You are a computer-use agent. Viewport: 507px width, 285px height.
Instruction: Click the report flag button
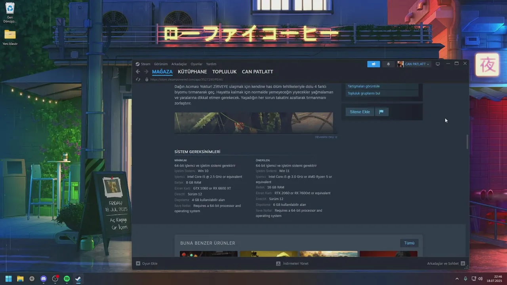381,112
